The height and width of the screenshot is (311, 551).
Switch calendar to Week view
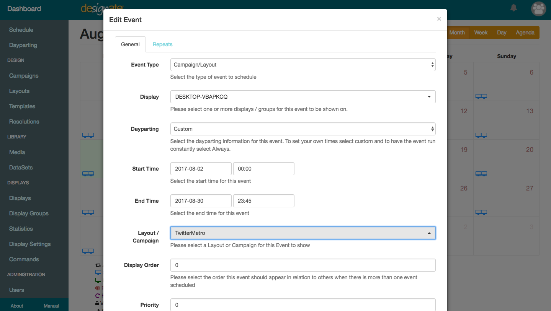481,33
